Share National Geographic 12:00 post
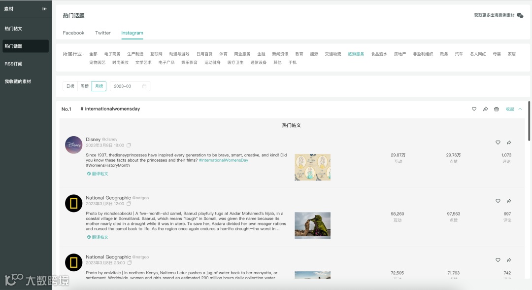The width and height of the screenshot is (532, 290). pos(509,201)
